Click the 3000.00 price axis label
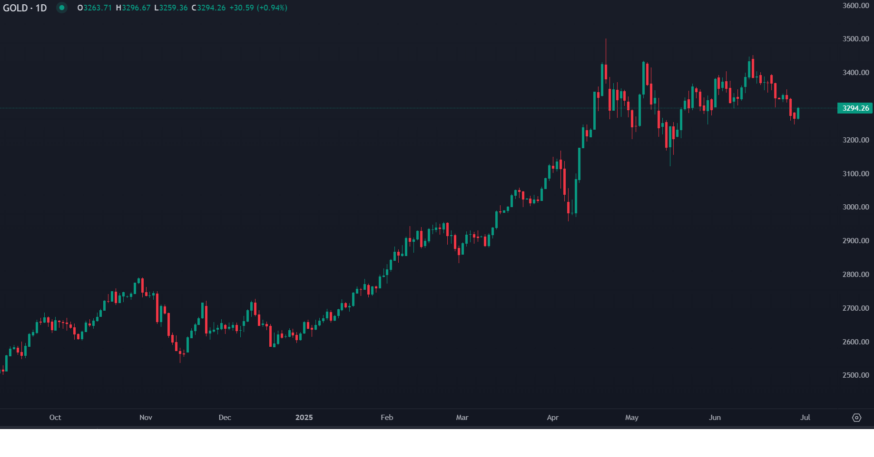Image resolution: width=874 pixels, height=457 pixels. pyautogui.click(x=855, y=207)
